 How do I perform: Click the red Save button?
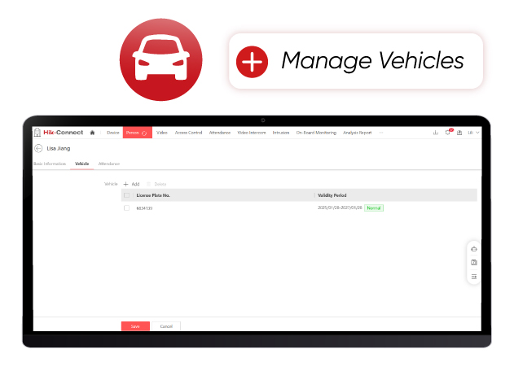(x=135, y=326)
